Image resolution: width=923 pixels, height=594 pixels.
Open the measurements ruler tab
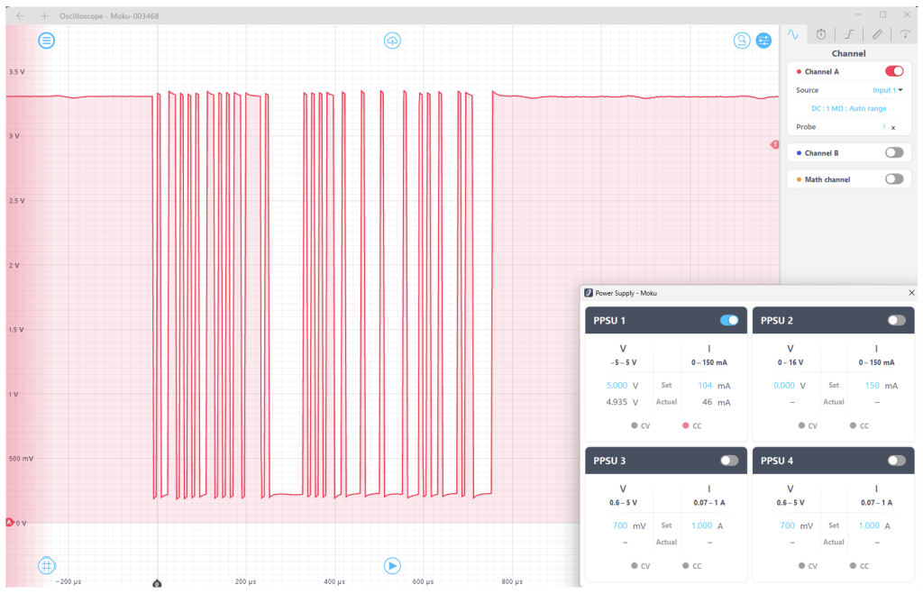coord(877,35)
